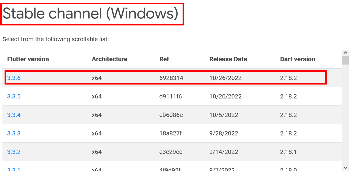Click the 'Architecture' column header
Viewport: 353px width, 176px height.
(x=110, y=59)
